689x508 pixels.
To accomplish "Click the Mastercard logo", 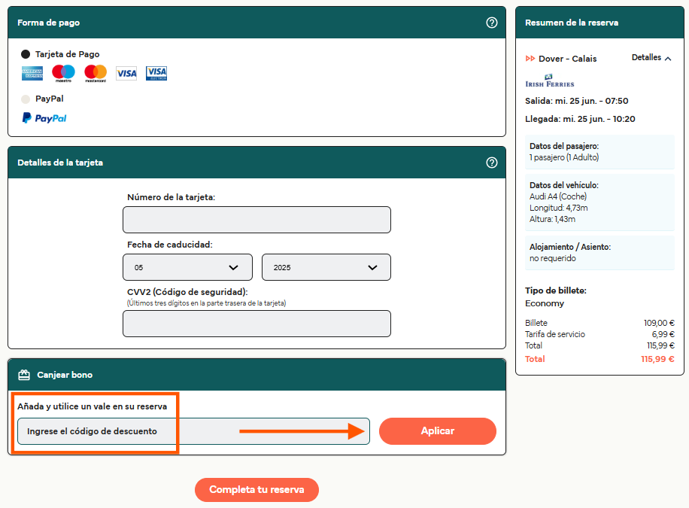I will [x=96, y=73].
